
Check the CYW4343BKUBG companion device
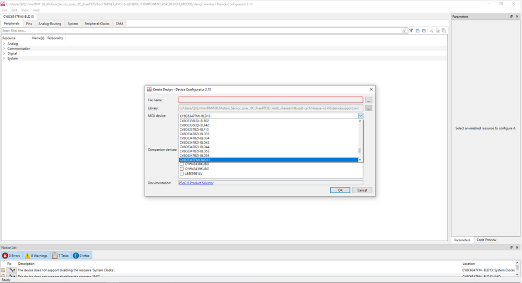tap(182, 164)
